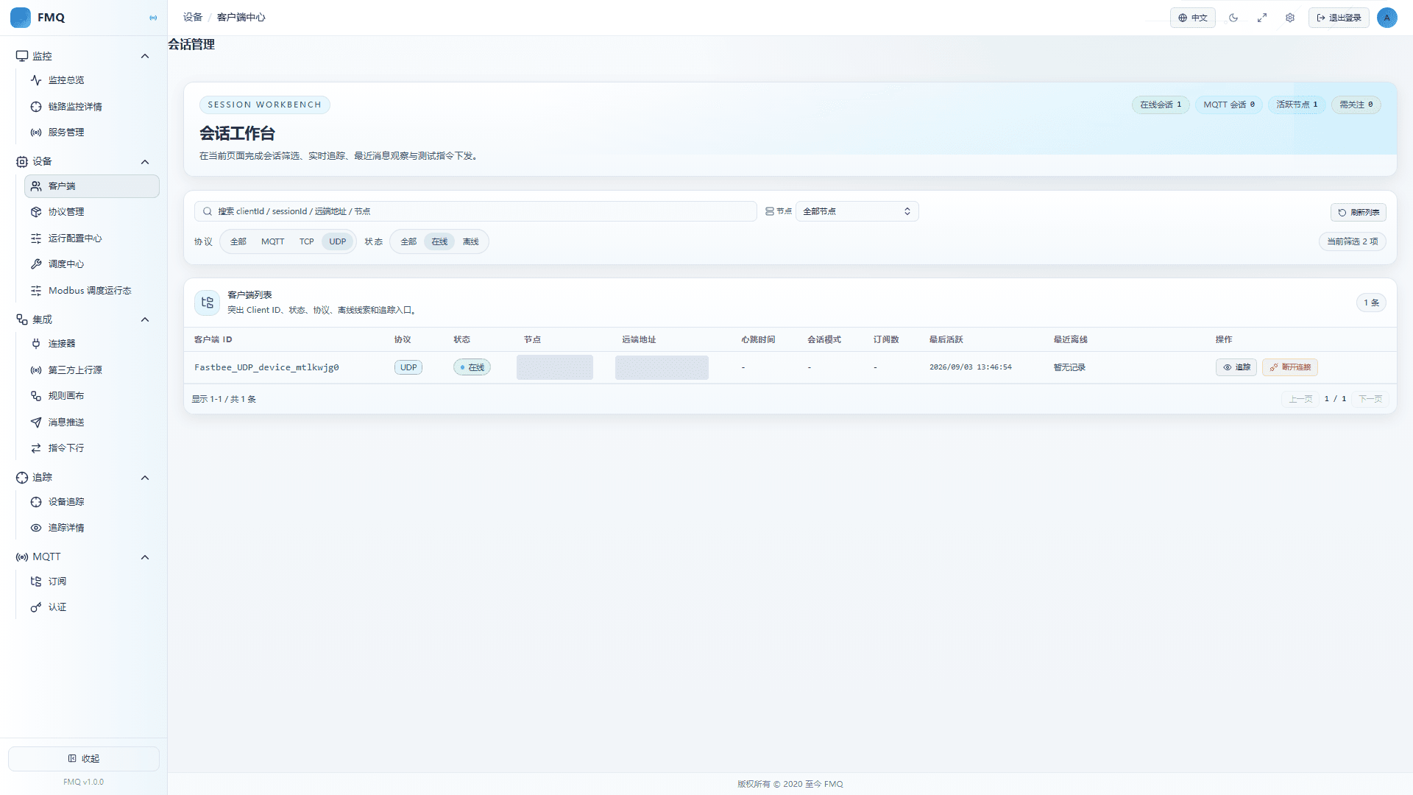Image resolution: width=1413 pixels, height=795 pixels.
Task: Collapse the 监控 sidebar group
Action: click(145, 56)
